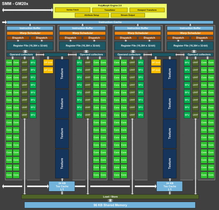The width and height of the screenshot is (219, 210).
Task: Click the Load / Store bar
Action: click(110, 197)
